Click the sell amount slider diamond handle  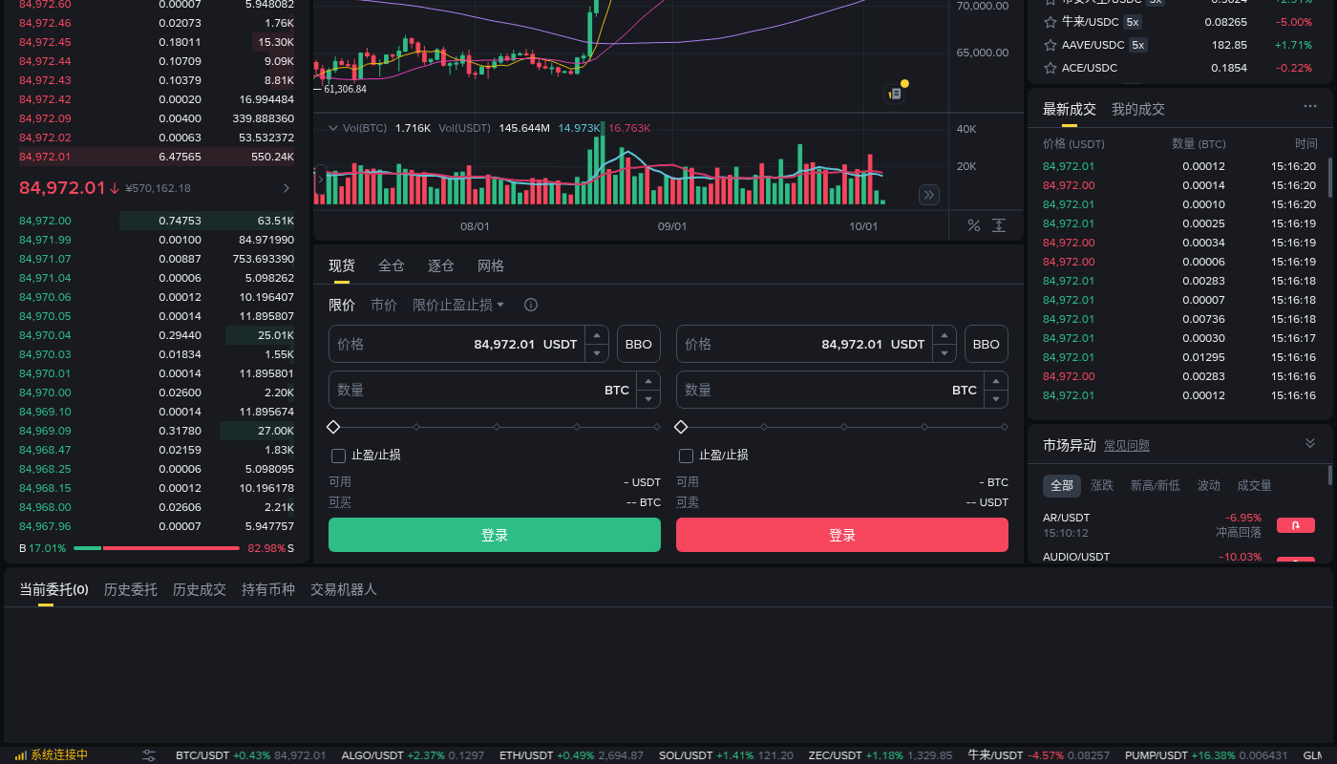point(681,426)
